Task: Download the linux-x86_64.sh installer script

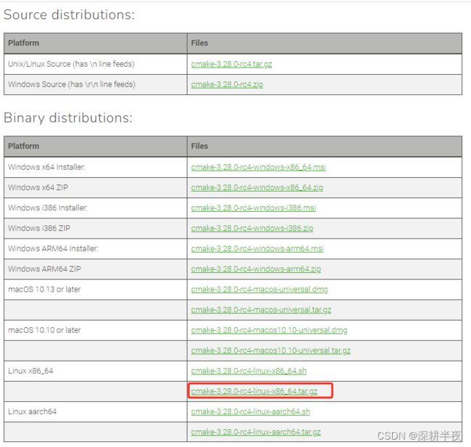Action: [249, 371]
